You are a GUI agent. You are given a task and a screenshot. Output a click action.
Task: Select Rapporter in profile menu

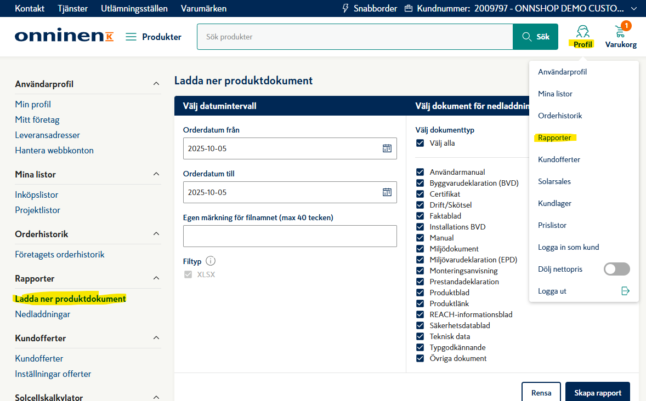(x=554, y=138)
